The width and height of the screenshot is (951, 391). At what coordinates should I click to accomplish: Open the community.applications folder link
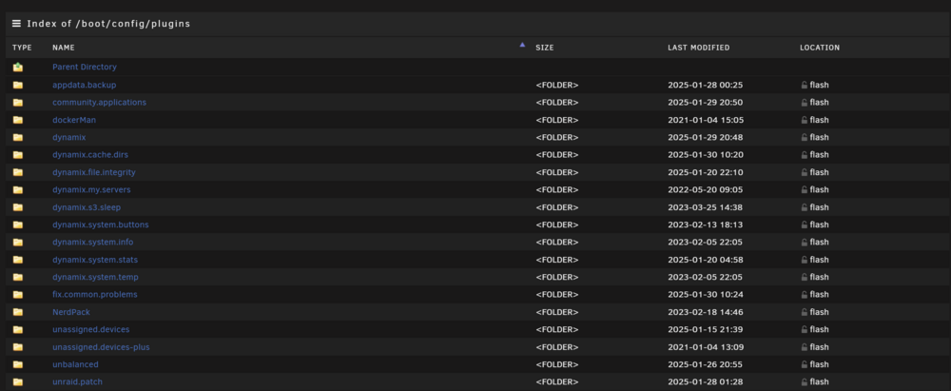99,103
